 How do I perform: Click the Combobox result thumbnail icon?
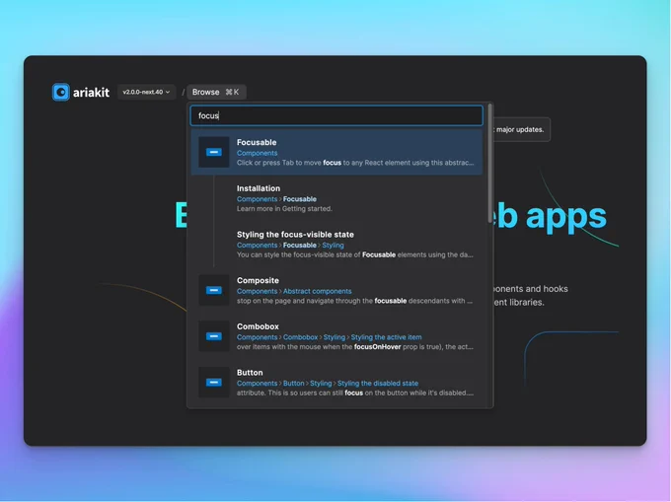[213, 336]
